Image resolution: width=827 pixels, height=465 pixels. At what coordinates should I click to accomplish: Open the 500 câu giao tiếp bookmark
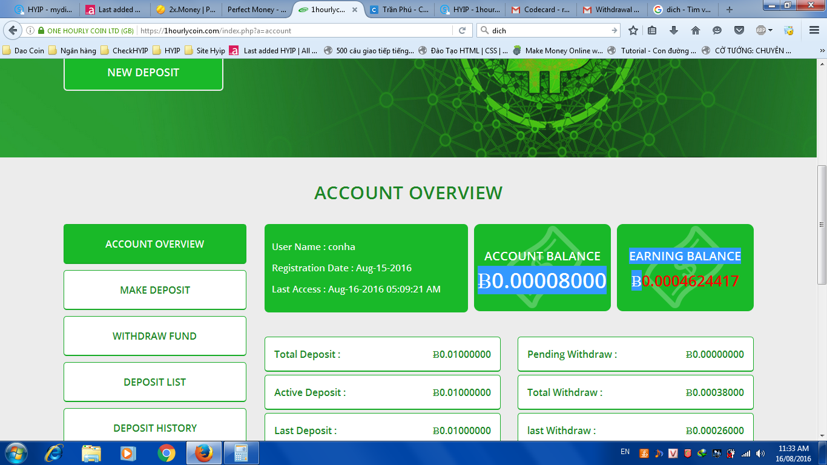pyautogui.click(x=369, y=51)
